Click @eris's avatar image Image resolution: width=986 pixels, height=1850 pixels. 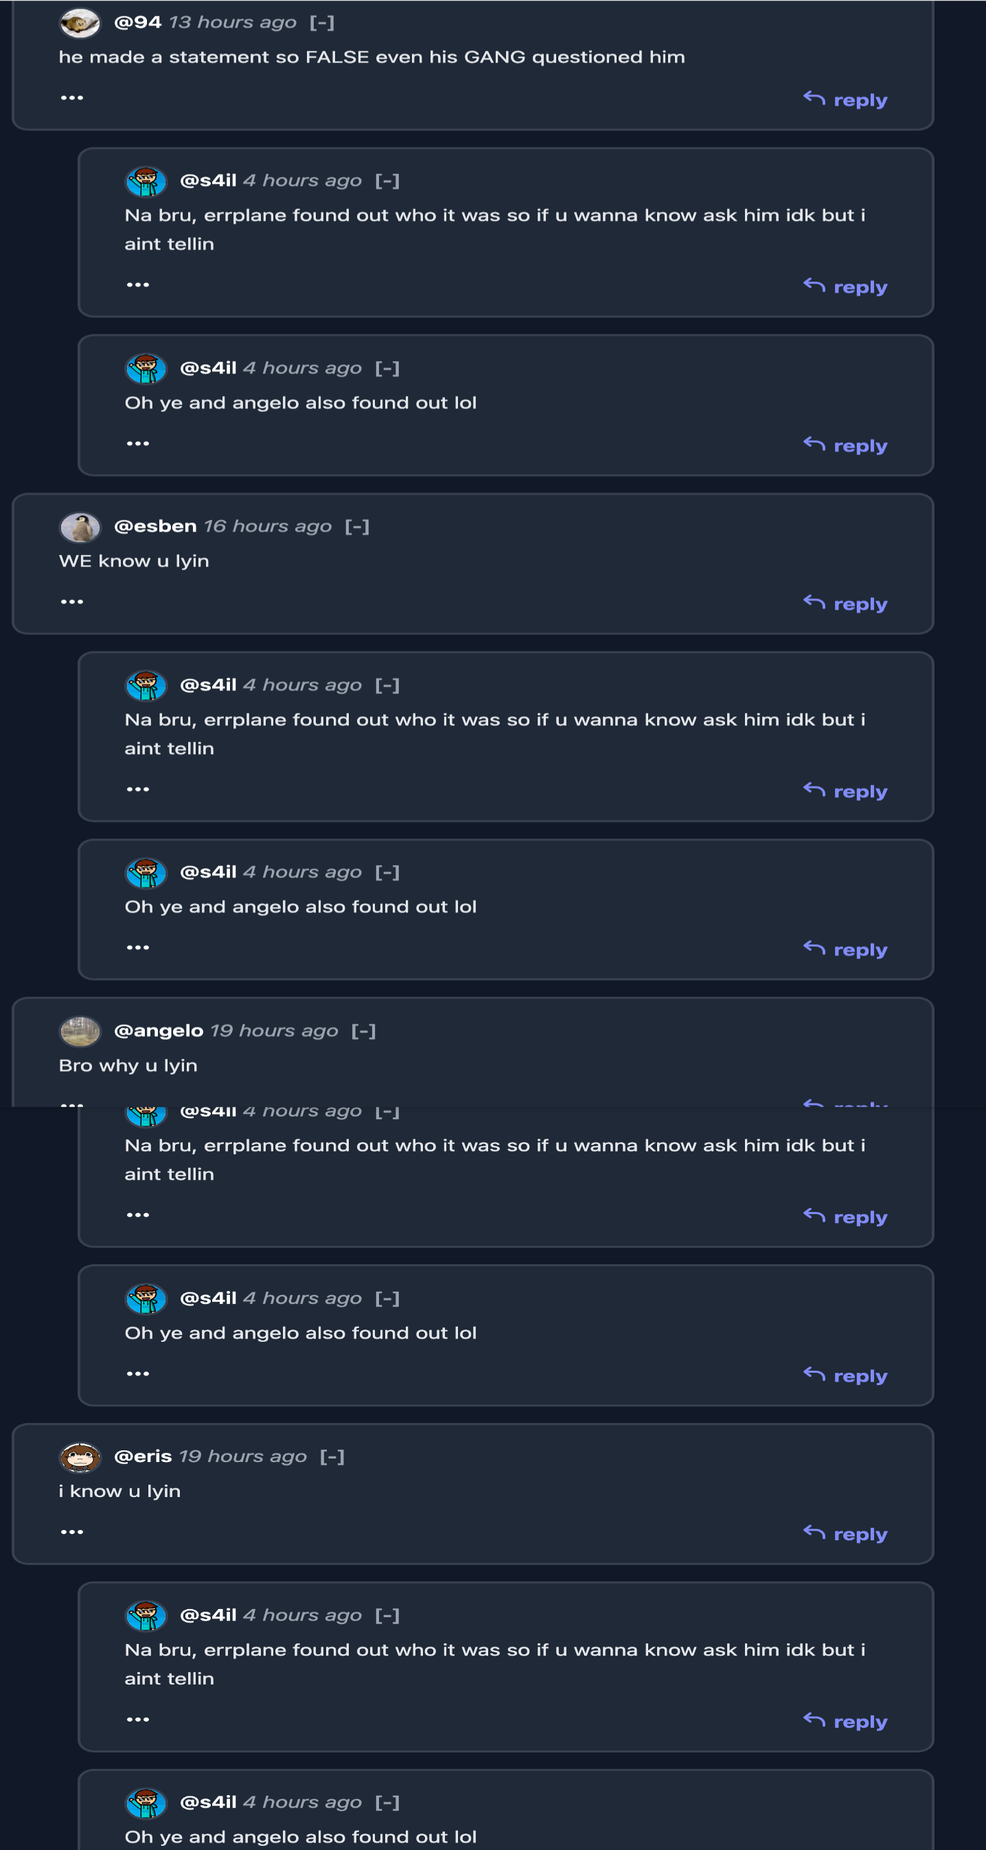click(x=79, y=1457)
